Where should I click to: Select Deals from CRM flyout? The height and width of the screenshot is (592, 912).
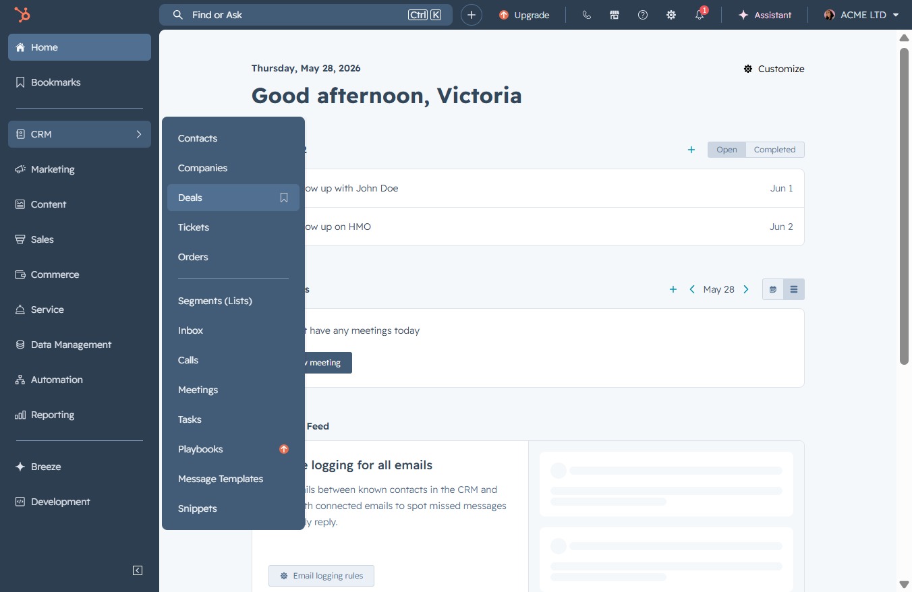(233, 198)
